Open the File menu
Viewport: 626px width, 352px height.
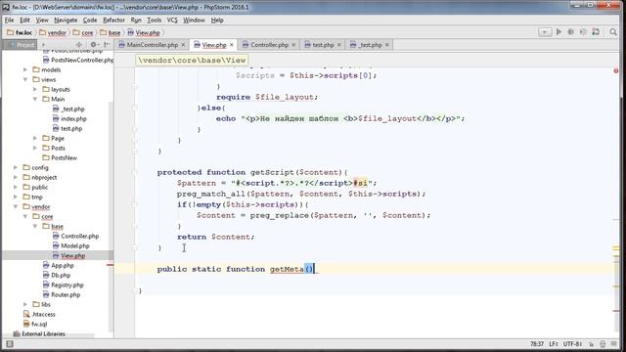[9, 20]
